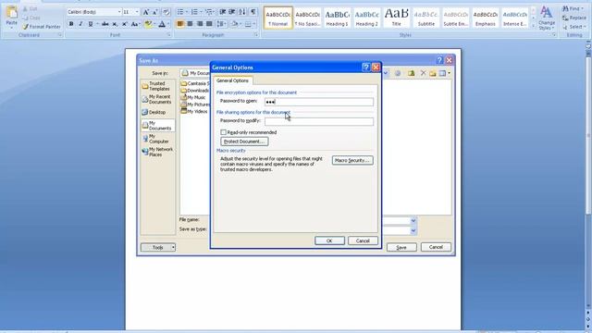Click the Bullets list icon
The image size is (592, 333).
(180, 12)
